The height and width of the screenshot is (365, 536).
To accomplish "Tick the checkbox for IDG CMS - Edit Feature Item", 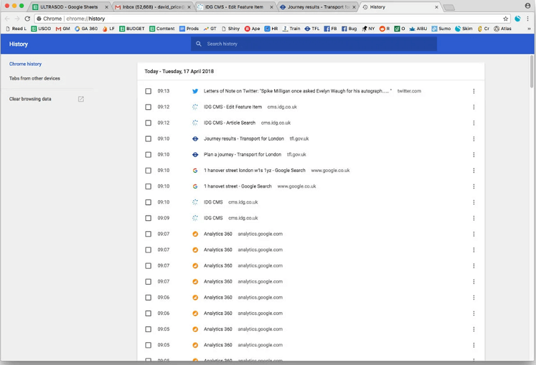I will click(148, 107).
